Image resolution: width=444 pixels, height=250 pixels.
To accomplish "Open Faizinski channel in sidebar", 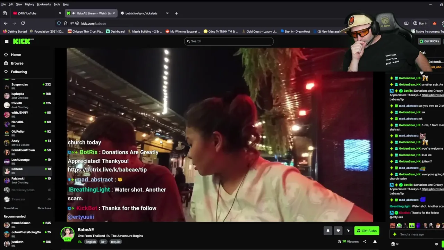I will pos(27,180).
